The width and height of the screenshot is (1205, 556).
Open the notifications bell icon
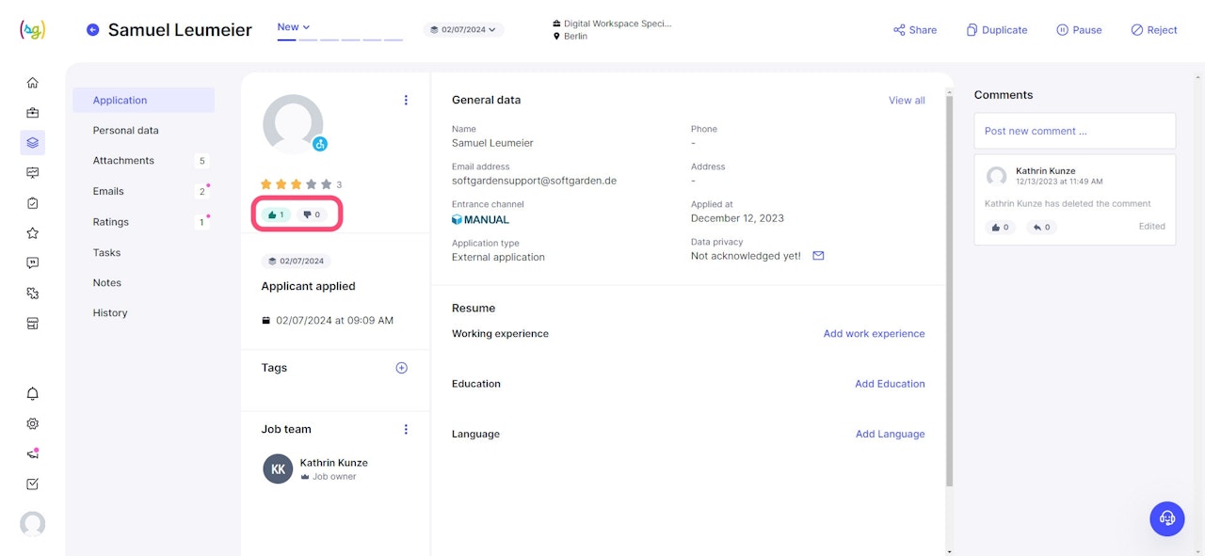33,393
